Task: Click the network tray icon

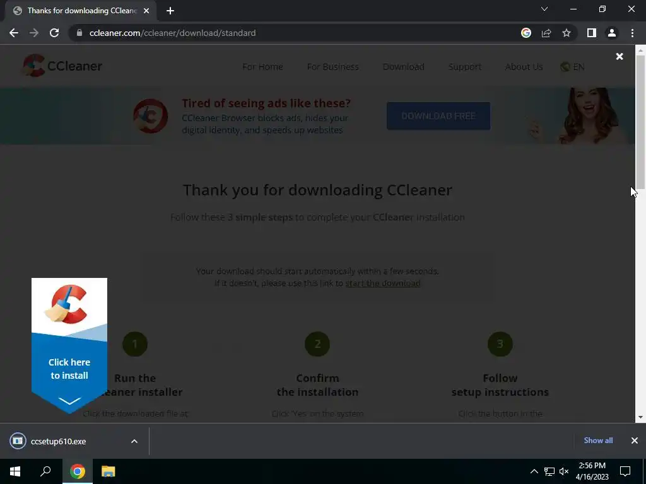Action: click(x=549, y=471)
